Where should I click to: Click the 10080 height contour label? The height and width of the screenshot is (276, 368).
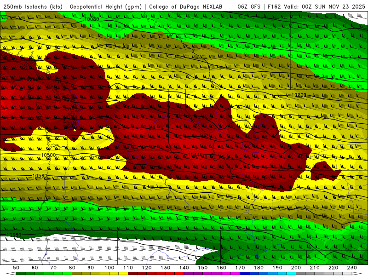pos(92,19)
